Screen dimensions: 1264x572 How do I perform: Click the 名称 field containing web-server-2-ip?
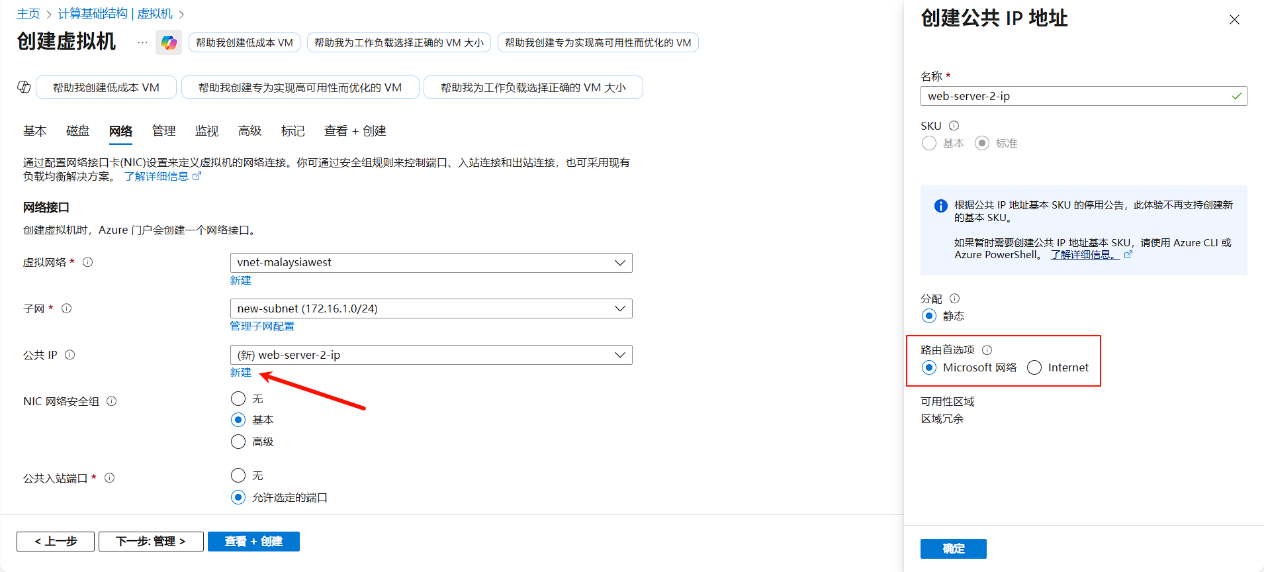pyautogui.click(x=1075, y=96)
